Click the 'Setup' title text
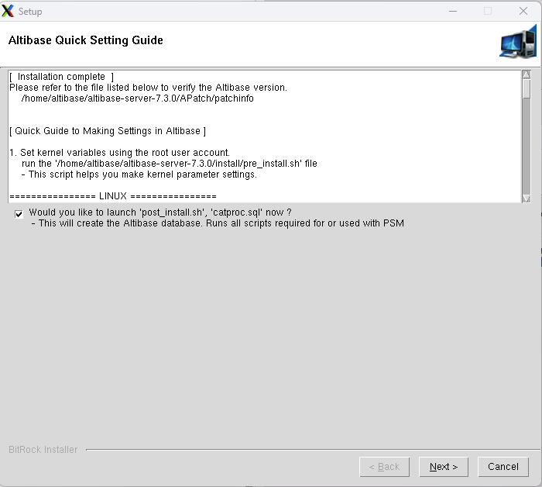This screenshot has height=487, width=542. [30, 12]
